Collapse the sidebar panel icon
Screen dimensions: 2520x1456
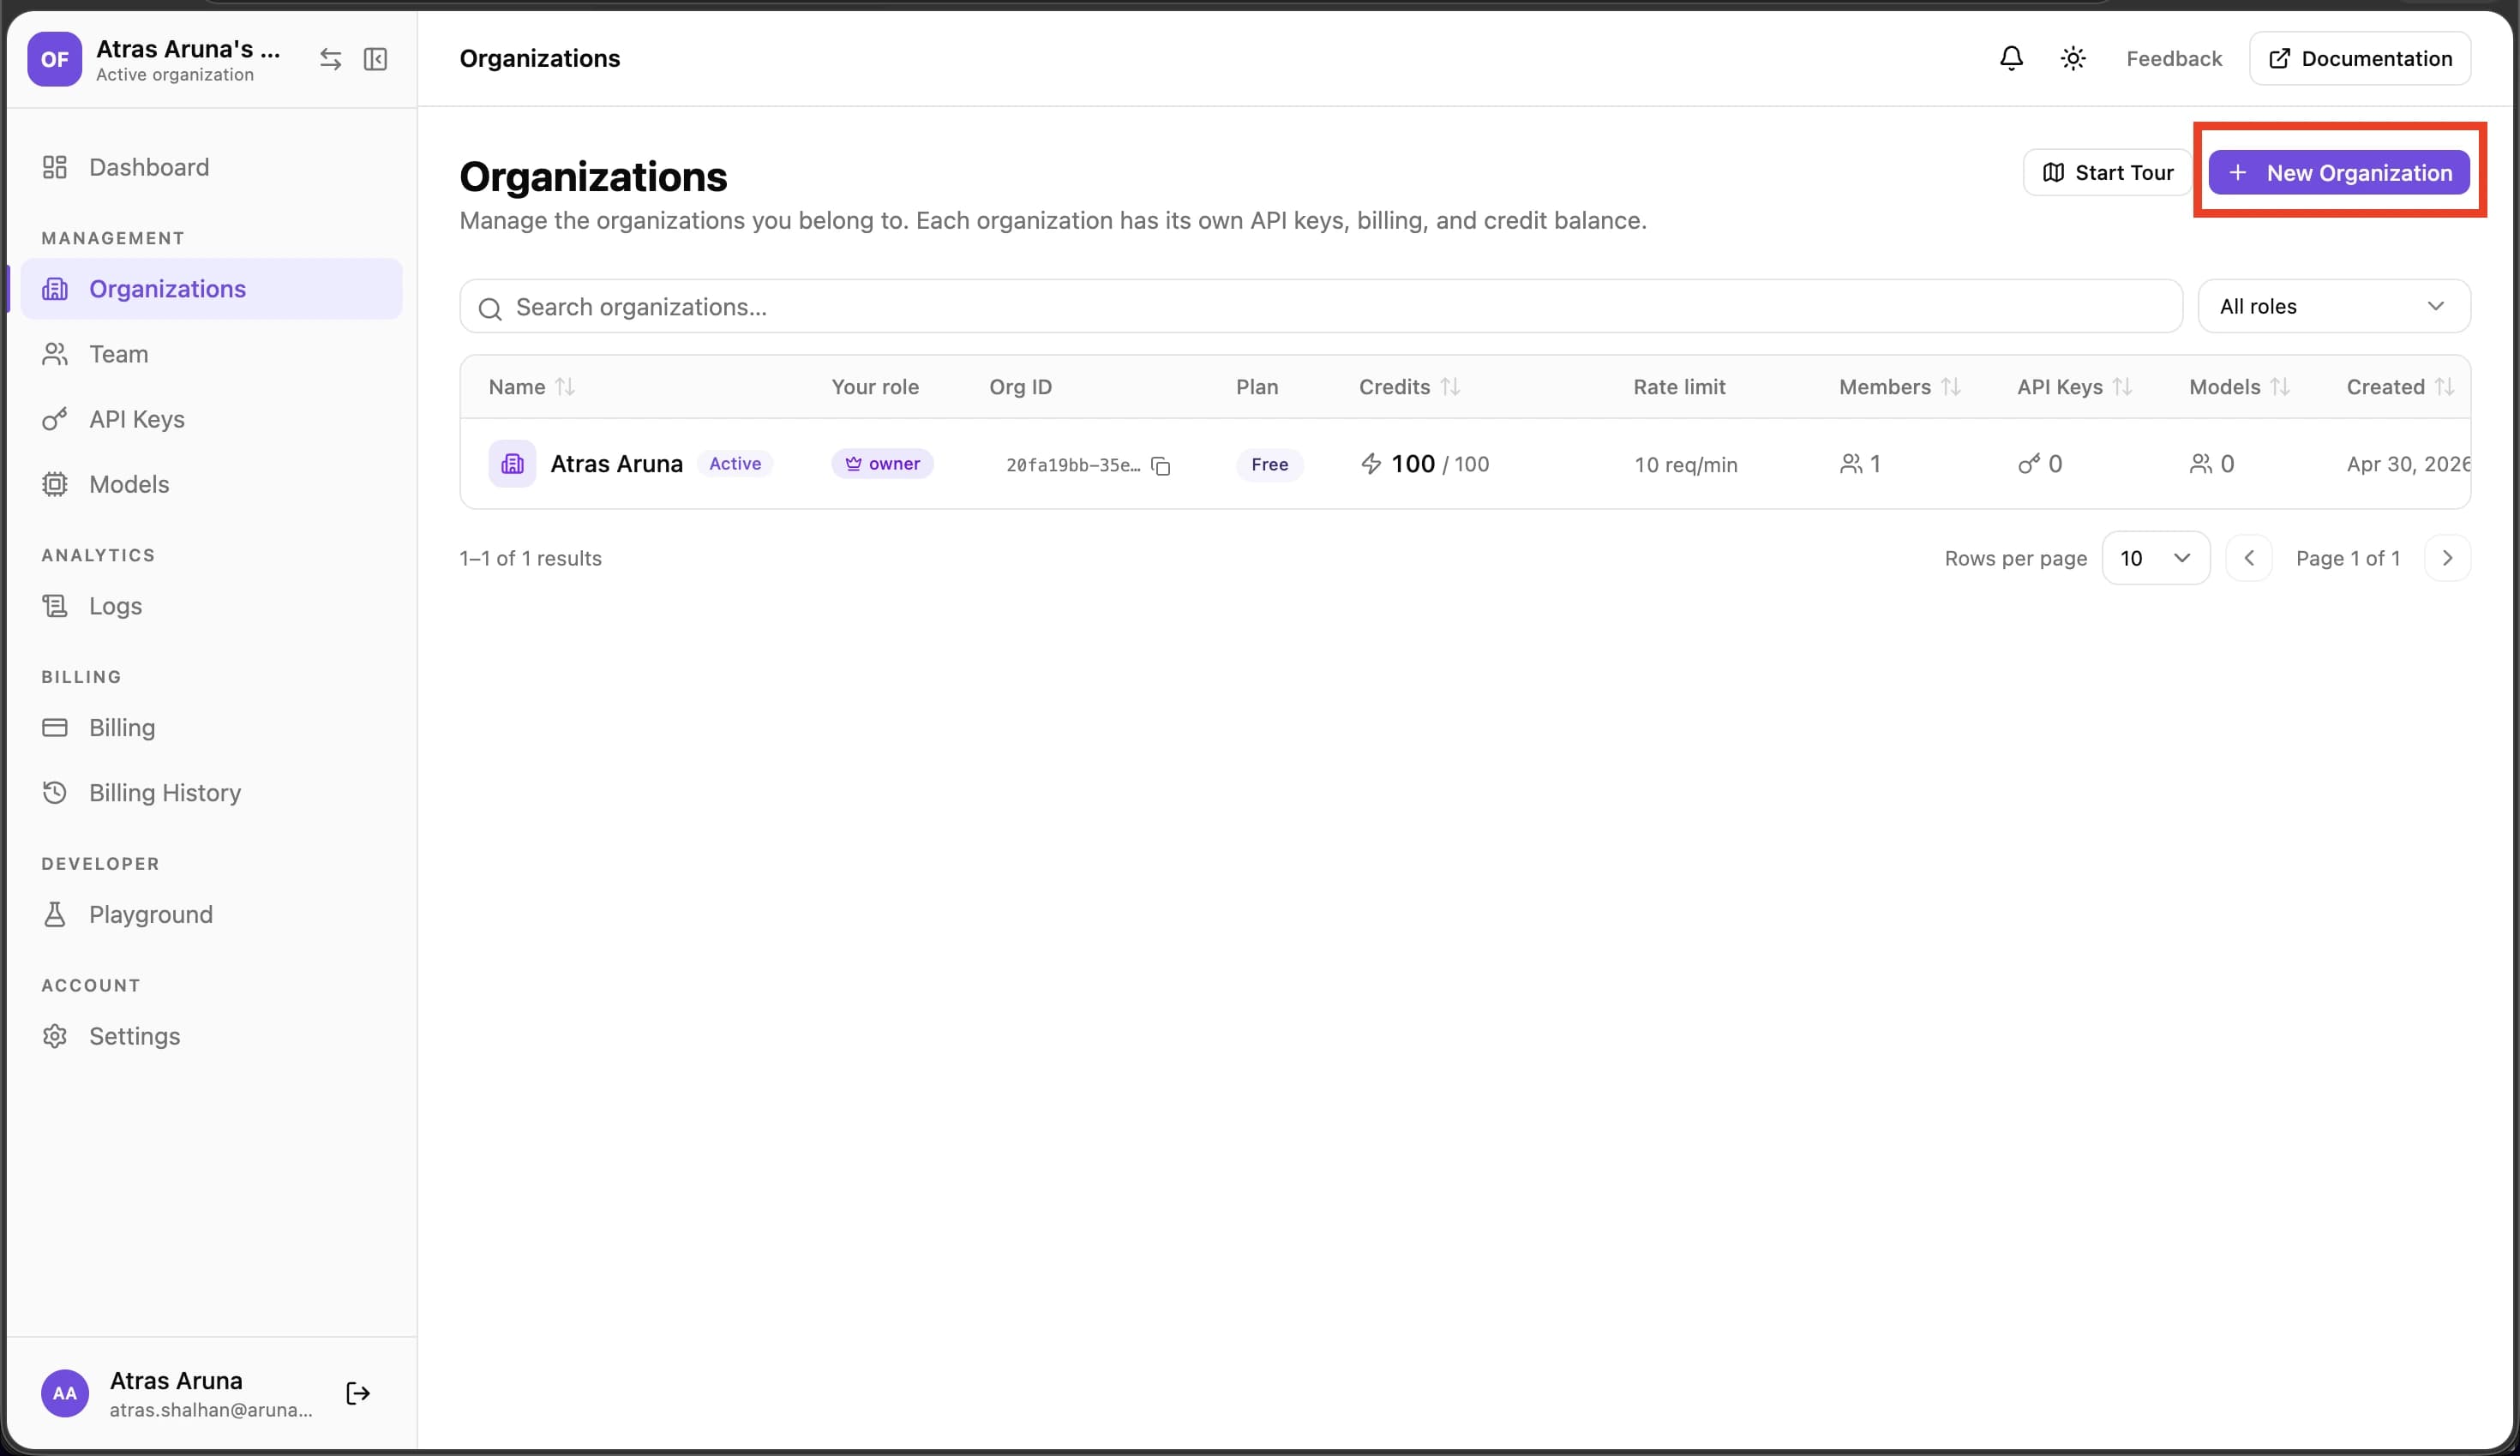pos(375,59)
